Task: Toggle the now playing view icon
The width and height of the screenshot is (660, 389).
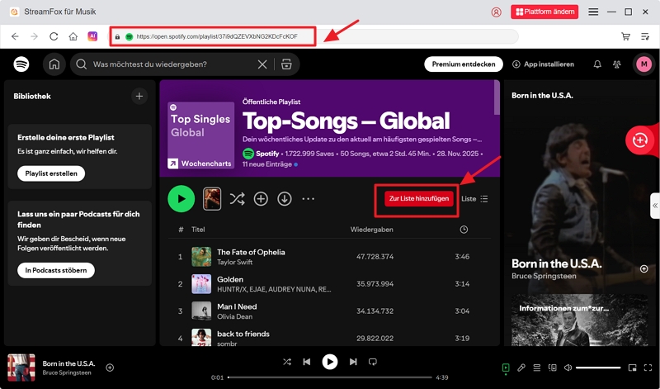Action: (x=506, y=368)
